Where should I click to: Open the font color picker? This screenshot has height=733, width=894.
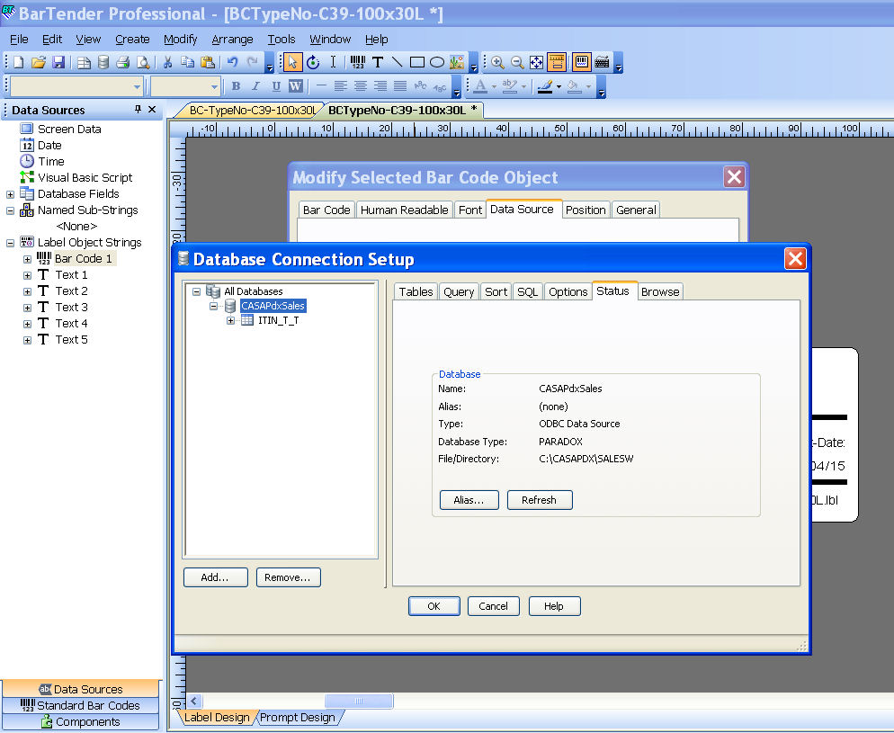480,86
